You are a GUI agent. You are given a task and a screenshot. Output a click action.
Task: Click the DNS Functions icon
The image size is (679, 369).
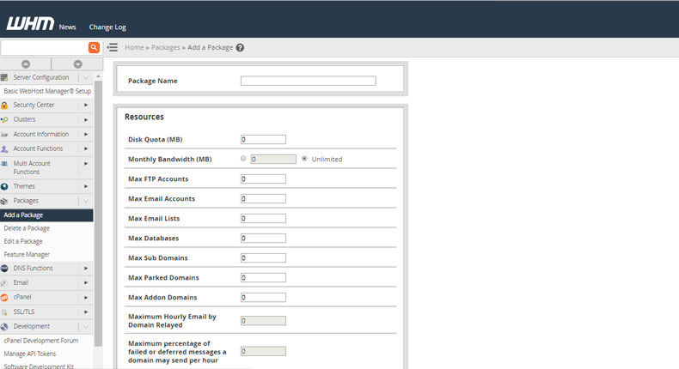point(5,268)
